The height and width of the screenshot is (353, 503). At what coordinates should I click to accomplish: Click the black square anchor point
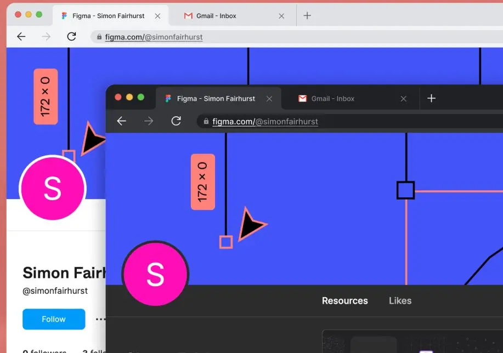[x=405, y=190]
